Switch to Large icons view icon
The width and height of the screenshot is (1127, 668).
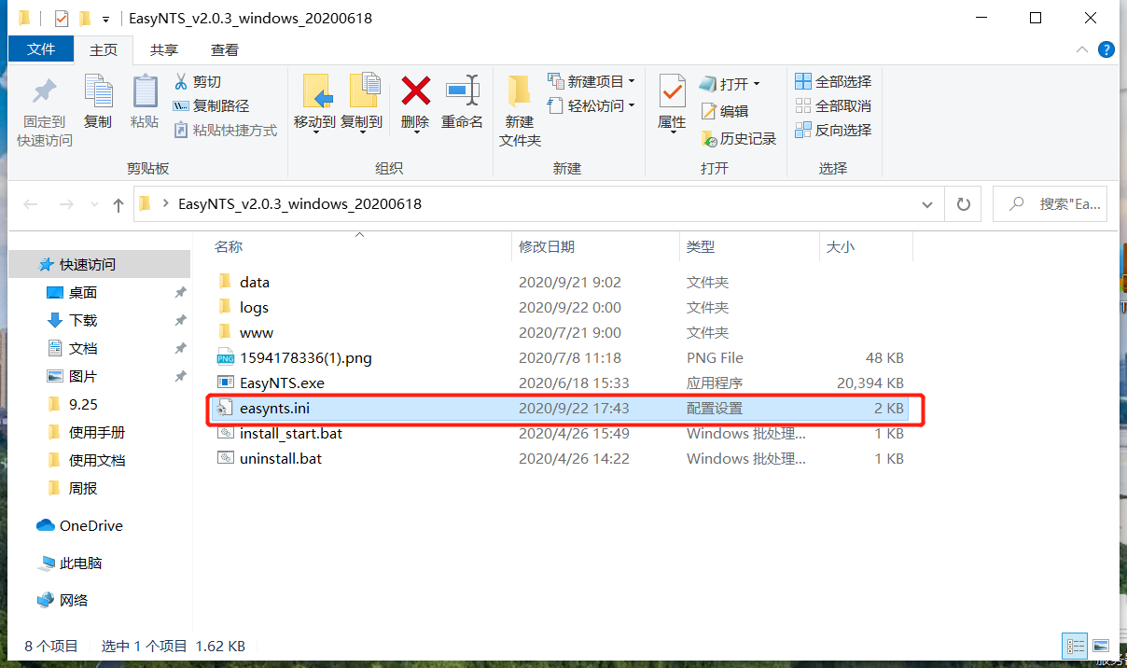point(1101,646)
